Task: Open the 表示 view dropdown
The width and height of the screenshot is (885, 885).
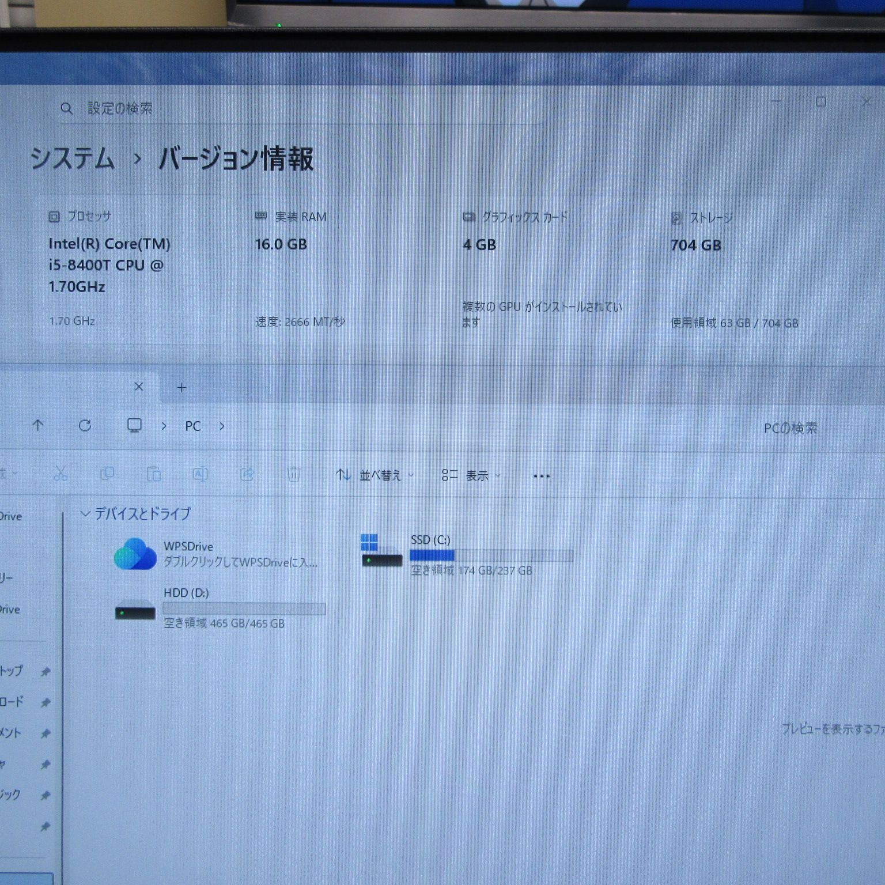Action: click(x=471, y=476)
